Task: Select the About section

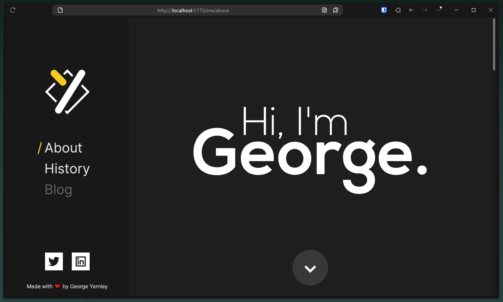Action: coord(63,148)
